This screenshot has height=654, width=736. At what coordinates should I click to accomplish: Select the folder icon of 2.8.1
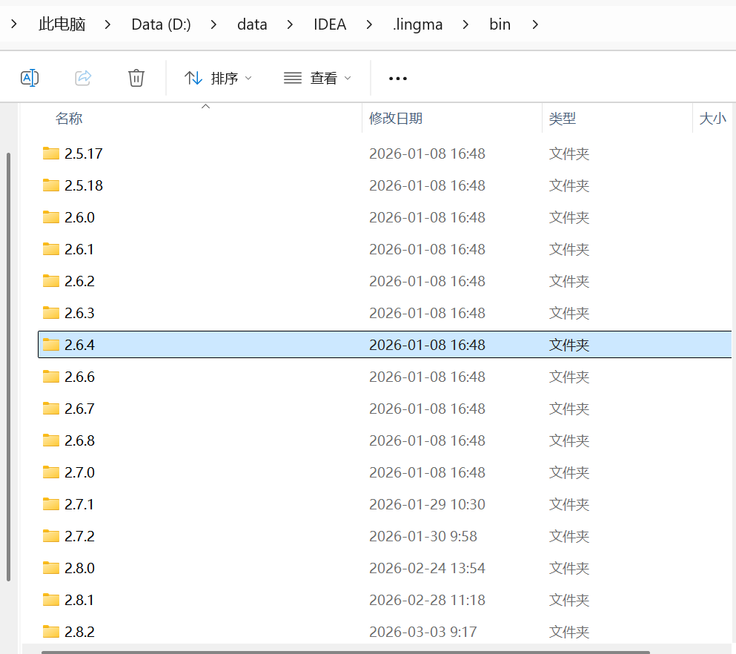point(50,600)
